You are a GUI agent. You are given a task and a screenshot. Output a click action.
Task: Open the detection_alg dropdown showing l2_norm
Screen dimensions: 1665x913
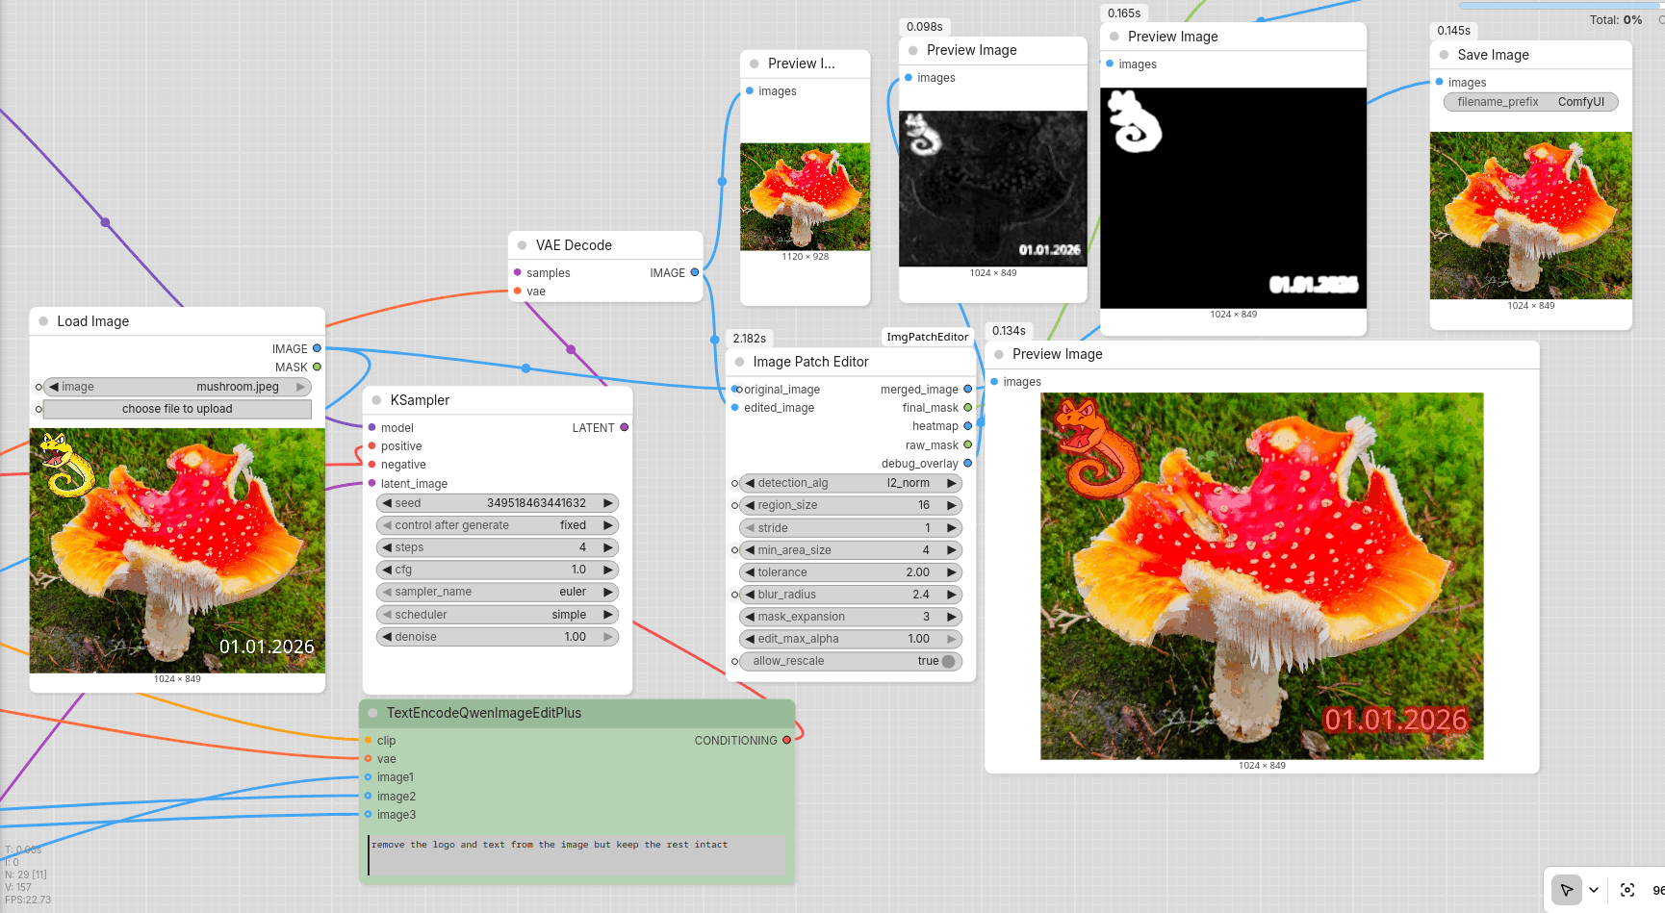(851, 483)
